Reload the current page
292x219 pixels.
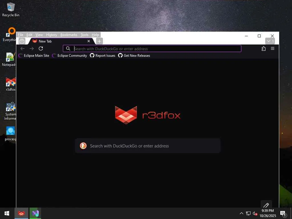(x=41, y=48)
